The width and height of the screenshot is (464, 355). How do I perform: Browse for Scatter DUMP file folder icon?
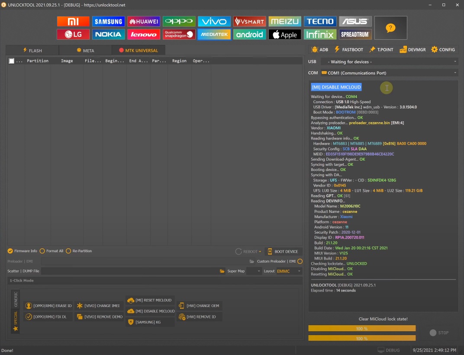(x=222, y=271)
